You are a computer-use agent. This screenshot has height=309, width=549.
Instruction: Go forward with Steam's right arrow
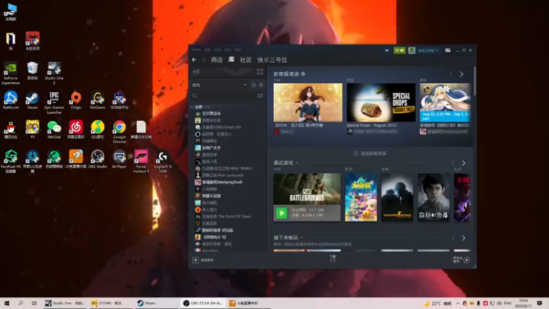203,60
